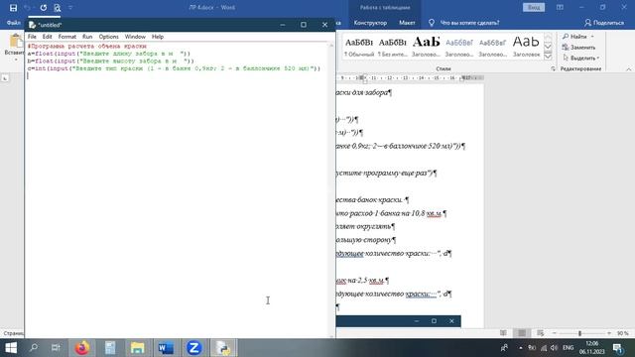This screenshot has width=635, height=357.
Task: Open the Window menu in IDLE
Action: coord(135,37)
